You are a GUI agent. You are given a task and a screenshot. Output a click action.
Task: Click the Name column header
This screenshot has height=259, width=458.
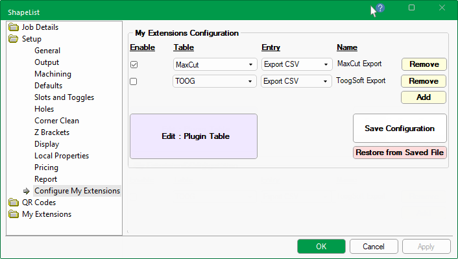point(347,47)
